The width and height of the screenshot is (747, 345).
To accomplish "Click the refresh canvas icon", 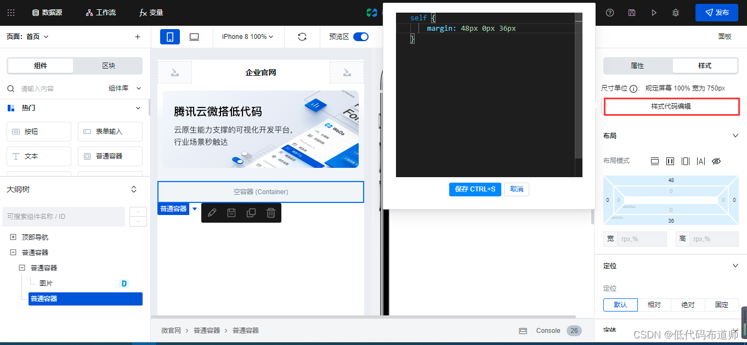I will pos(302,37).
